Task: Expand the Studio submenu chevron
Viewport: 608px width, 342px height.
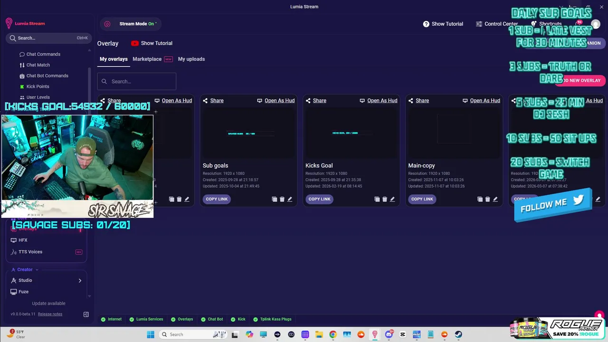Action: (x=80, y=280)
